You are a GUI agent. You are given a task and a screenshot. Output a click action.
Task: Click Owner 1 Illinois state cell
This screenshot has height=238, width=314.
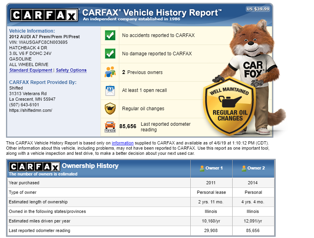point(211,211)
